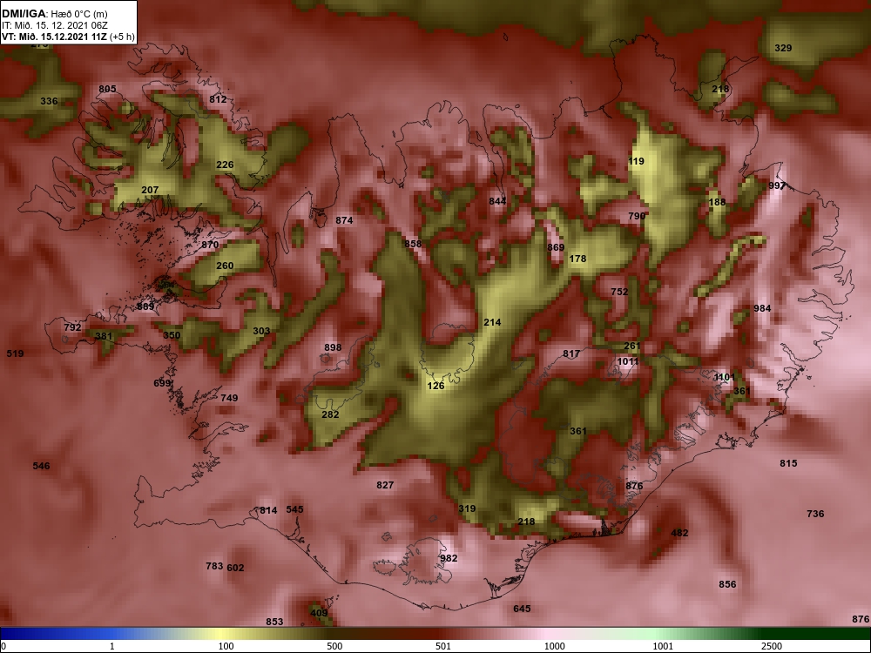Viewport: 871px width, 653px height.
Task: Click the title text 'DMI/IGA: Hæð 0°C (m)'
Action: pos(54,14)
